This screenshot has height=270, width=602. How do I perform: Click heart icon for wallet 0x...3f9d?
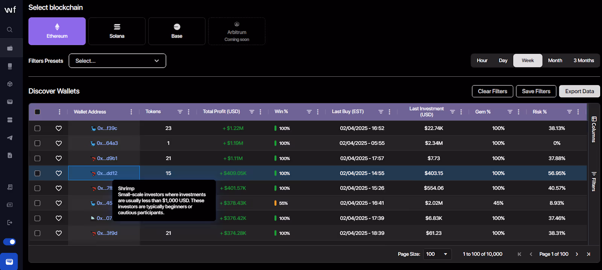tap(59, 233)
